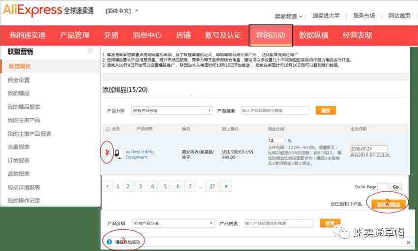Open the lower 产品分组 dropdown

(x=173, y=223)
